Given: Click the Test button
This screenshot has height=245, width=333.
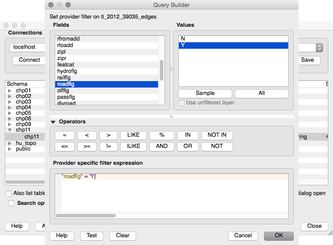Looking at the screenshot, I should coord(92,236).
